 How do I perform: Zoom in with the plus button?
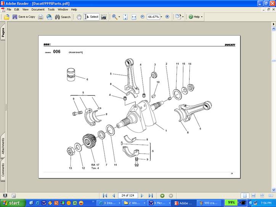[167, 17]
